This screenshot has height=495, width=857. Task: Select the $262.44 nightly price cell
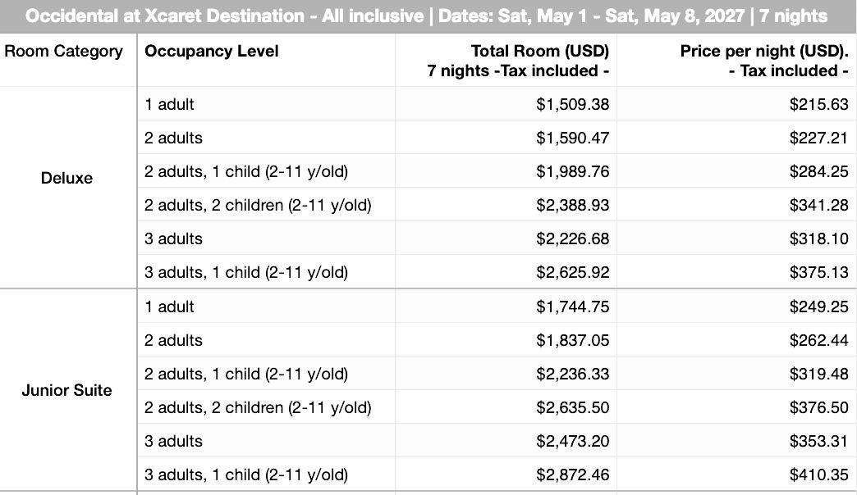coord(736,340)
